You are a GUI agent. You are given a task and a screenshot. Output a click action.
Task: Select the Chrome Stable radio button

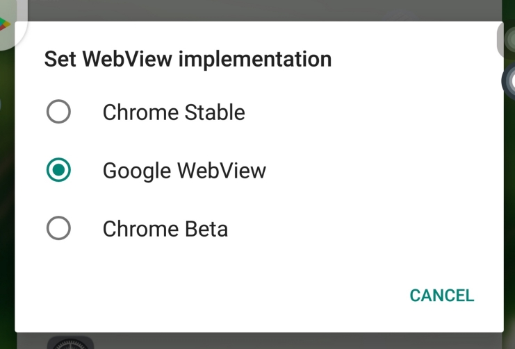pyautogui.click(x=58, y=112)
